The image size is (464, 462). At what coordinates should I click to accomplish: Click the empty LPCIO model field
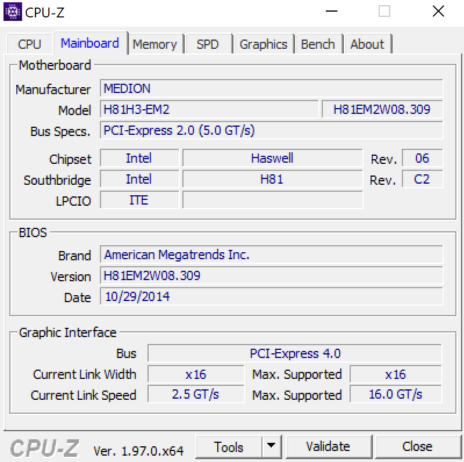click(x=272, y=200)
